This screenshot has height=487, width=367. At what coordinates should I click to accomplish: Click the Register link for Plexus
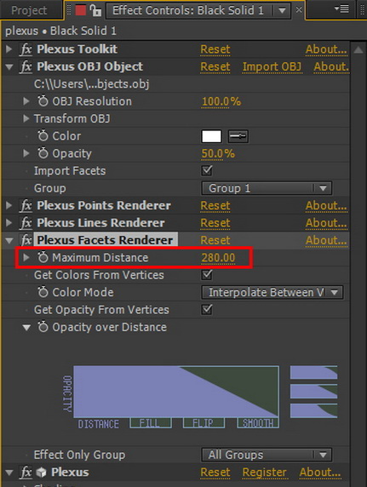point(265,473)
